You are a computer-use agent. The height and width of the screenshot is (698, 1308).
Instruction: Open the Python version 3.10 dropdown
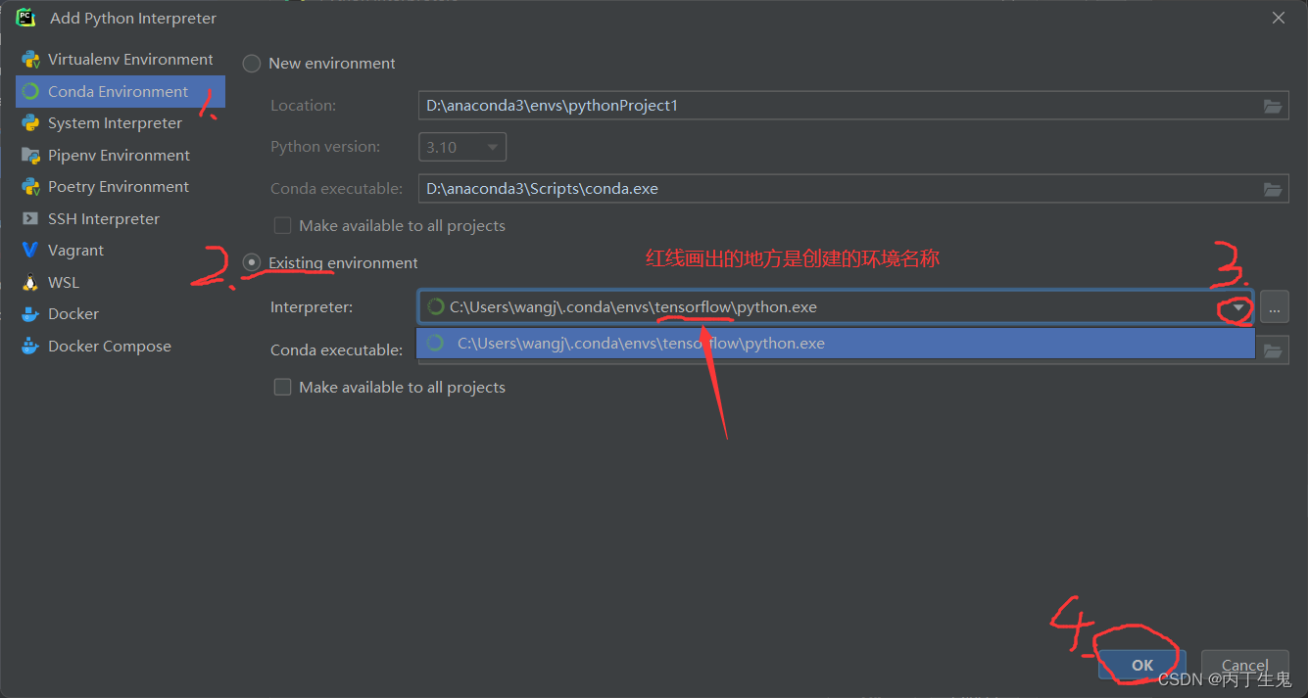pos(462,148)
